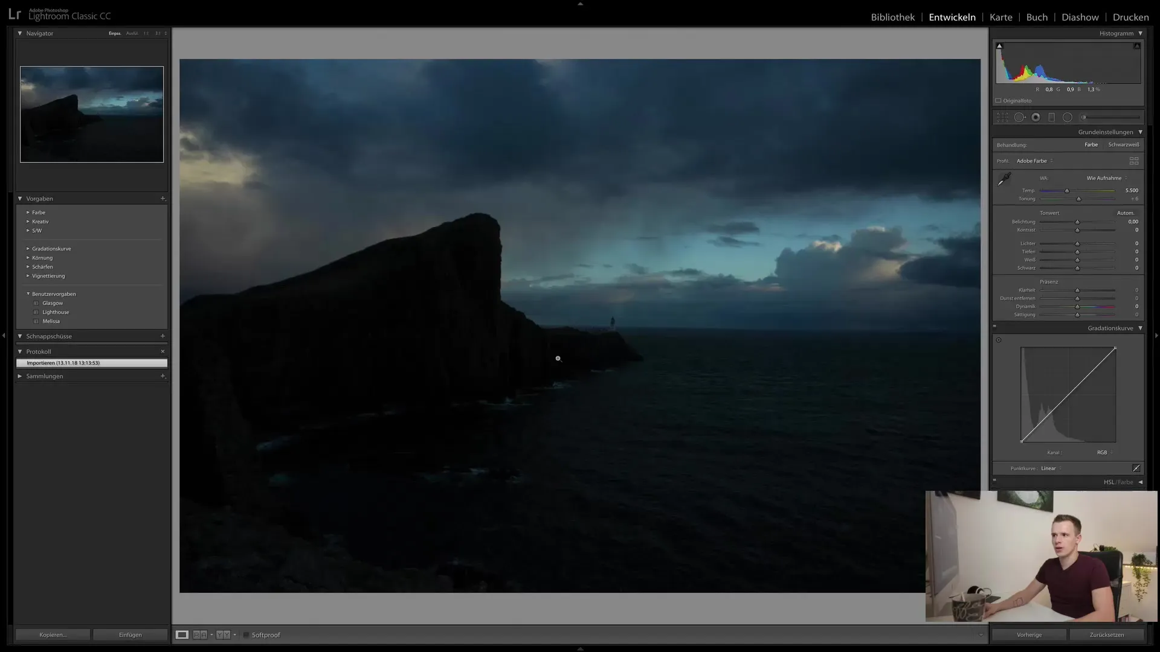Screen dimensions: 1160x652
Task: Open the Punktkurve Linear dropdown
Action: coord(1051,468)
